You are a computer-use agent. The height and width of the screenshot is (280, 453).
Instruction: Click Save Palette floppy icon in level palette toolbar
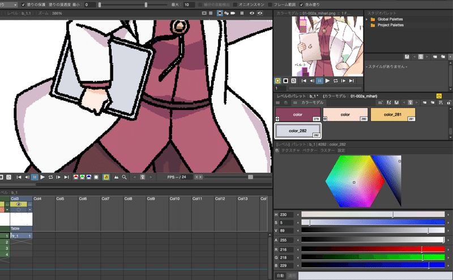tap(396, 103)
